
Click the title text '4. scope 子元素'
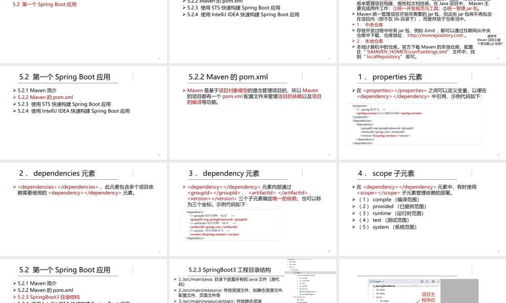click(x=386, y=174)
